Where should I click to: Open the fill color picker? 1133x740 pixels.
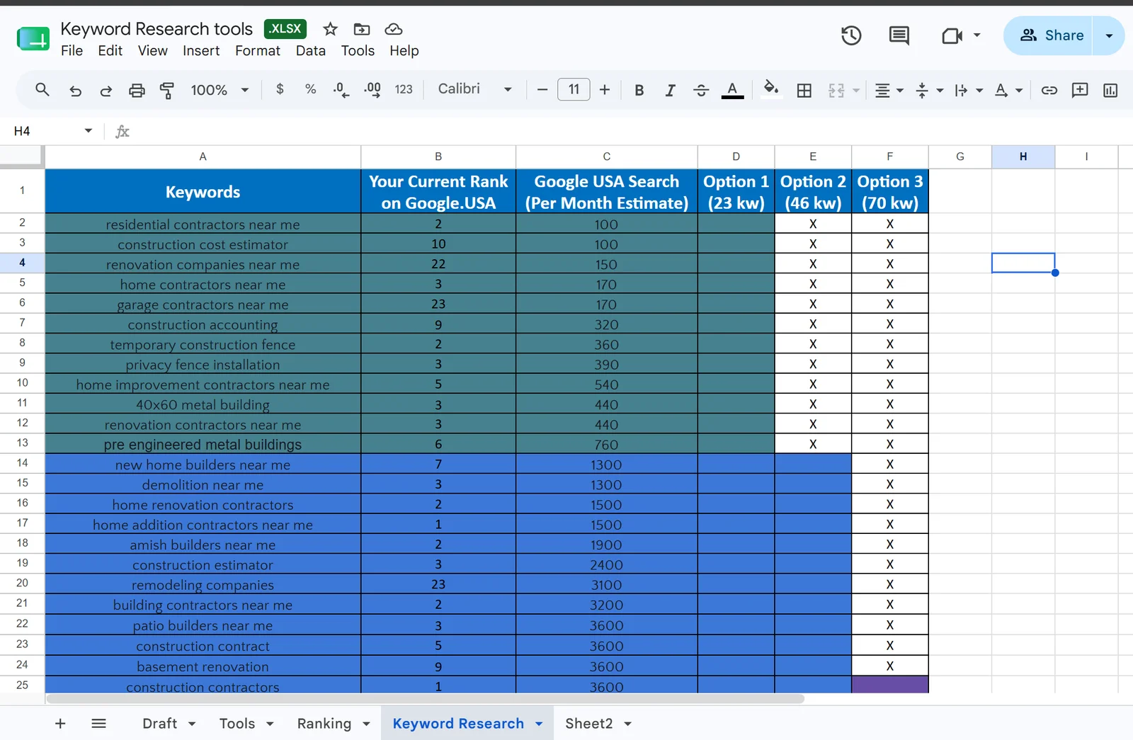tap(771, 89)
